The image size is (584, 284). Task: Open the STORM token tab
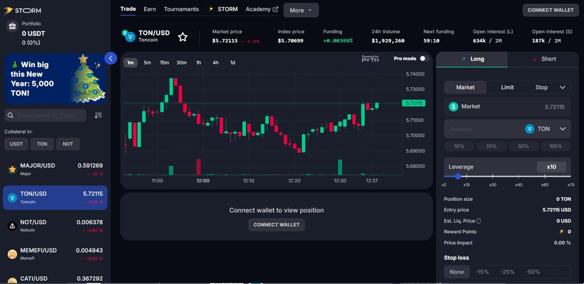coord(222,9)
